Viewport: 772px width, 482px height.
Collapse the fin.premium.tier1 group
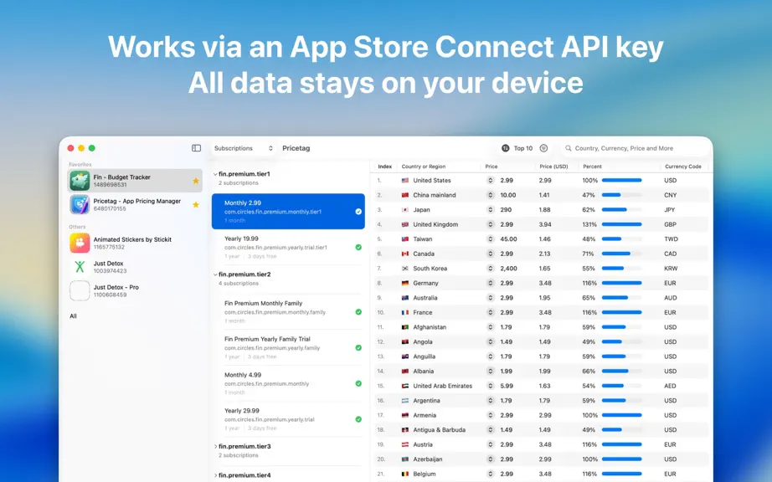(x=215, y=174)
